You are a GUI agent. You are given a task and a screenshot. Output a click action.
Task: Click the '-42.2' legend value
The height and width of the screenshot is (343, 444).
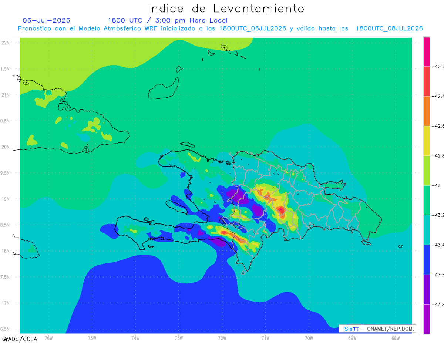(438, 67)
